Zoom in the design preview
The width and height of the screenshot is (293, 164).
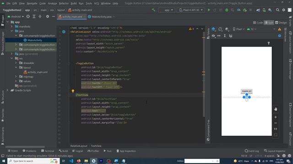point(276,117)
